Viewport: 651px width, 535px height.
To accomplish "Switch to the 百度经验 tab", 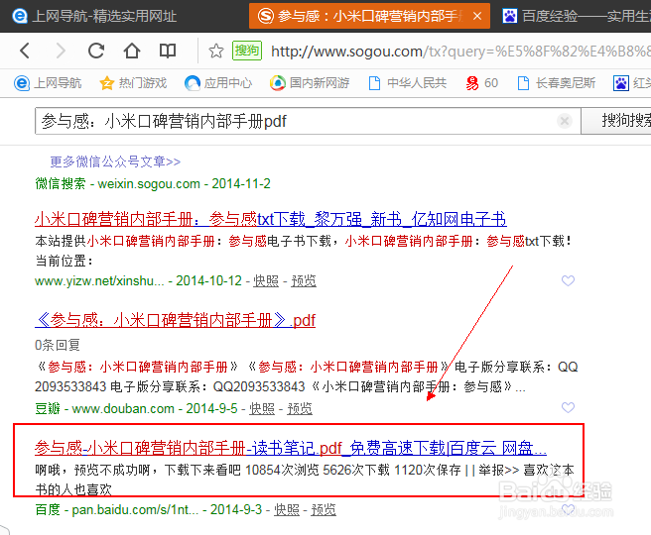I will click(x=577, y=16).
